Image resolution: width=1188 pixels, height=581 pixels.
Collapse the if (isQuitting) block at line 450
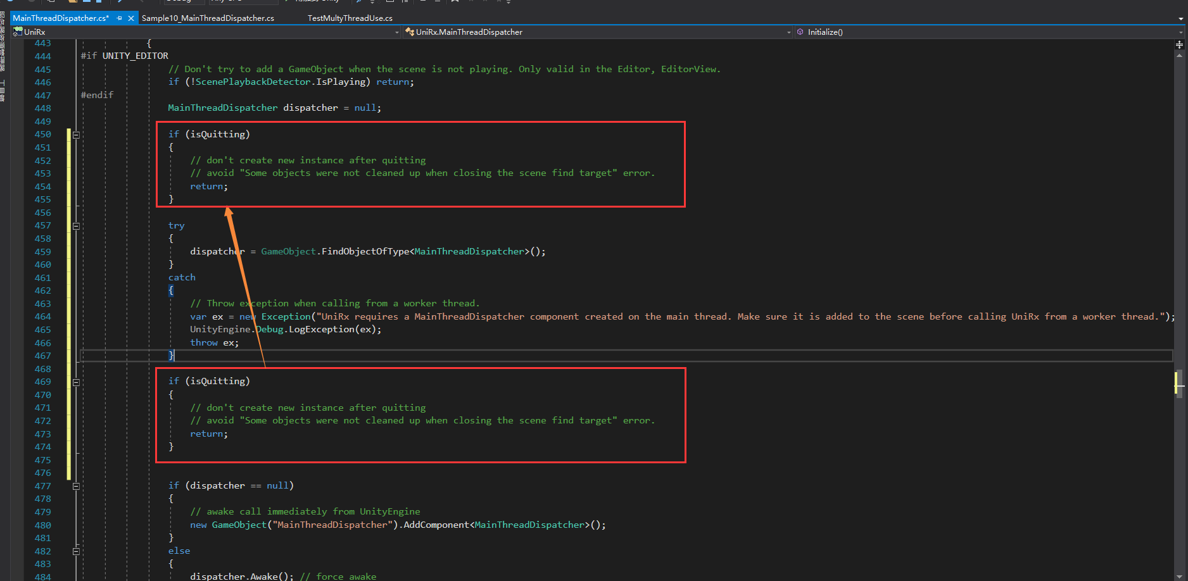(75, 134)
